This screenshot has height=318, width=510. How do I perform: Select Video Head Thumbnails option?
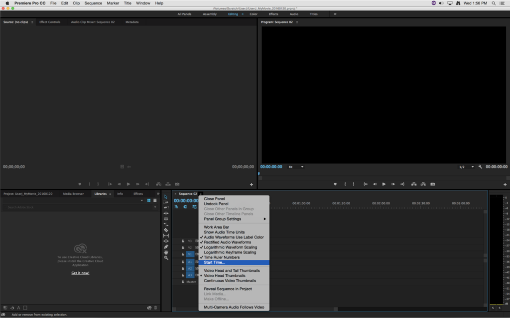coord(234,275)
